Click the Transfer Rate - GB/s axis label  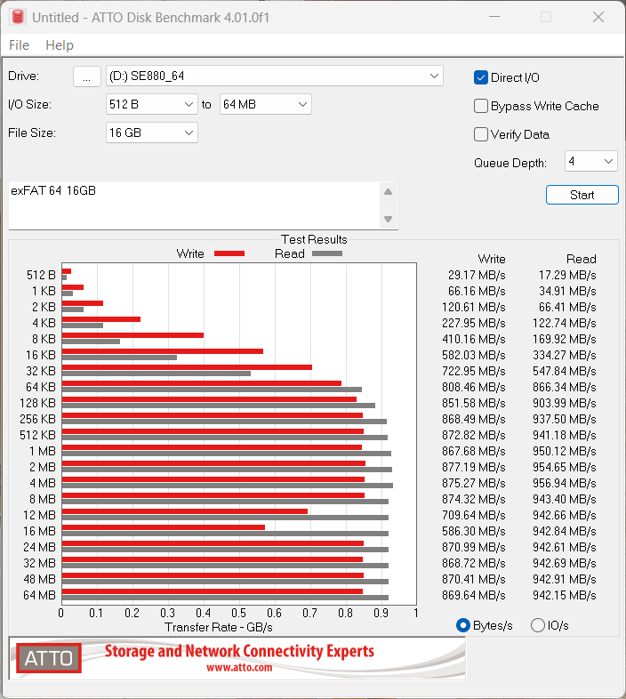(219, 627)
